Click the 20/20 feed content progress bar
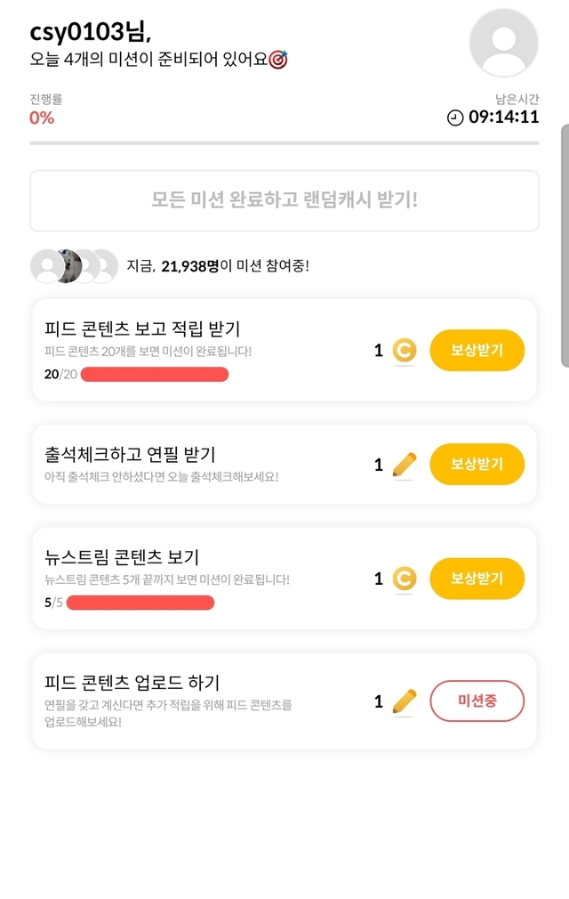This screenshot has height=899, width=569. pyautogui.click(x=155, y=374)
